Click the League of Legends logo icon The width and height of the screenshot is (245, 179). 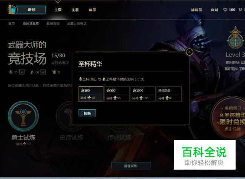pos(12,9)
